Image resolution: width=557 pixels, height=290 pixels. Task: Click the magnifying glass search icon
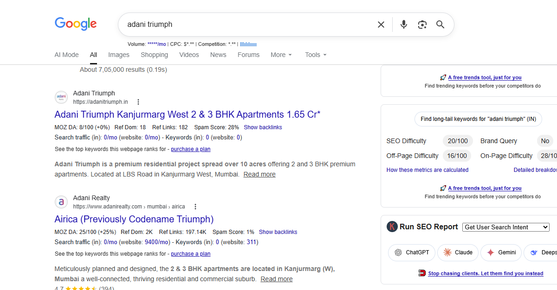click(x=440, y=25)
